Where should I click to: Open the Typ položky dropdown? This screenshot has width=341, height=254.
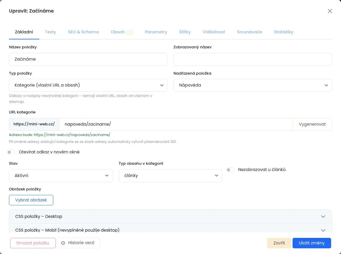coord(88,85)
